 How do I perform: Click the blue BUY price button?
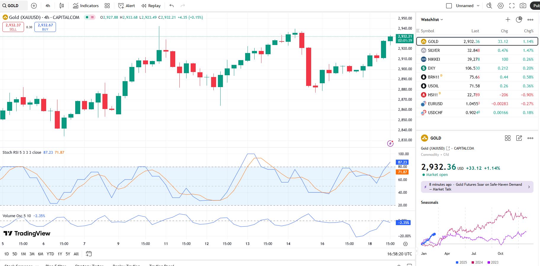(x=45, y=27)
